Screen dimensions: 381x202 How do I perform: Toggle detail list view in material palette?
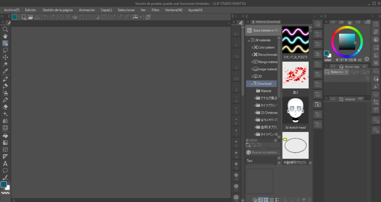277,200
